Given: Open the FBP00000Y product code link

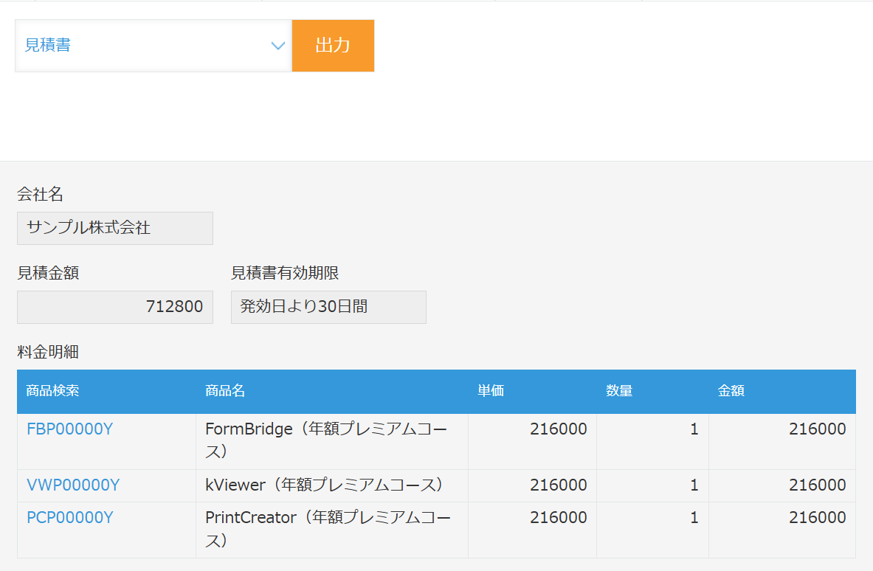Looking at the screenshot, I should [70, 429].
